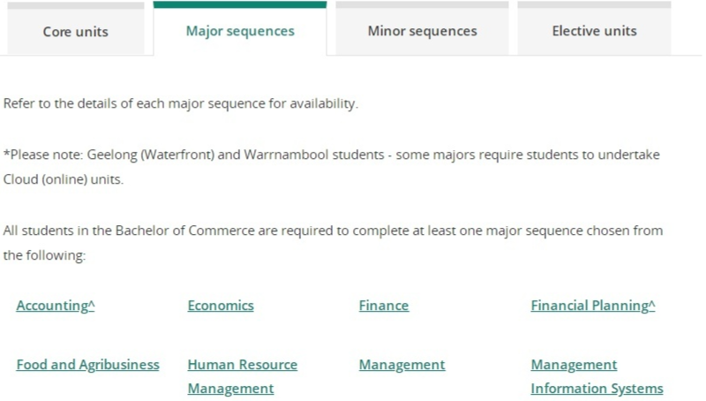Switch to the Core units tab
Screen dimensions: 706x401
point(75,31)
